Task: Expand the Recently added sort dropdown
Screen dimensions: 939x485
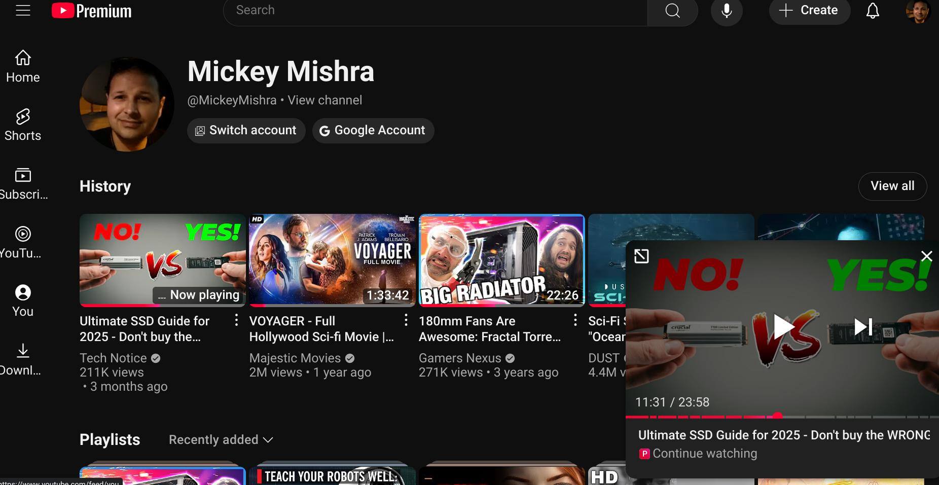Action: (221, 440)
